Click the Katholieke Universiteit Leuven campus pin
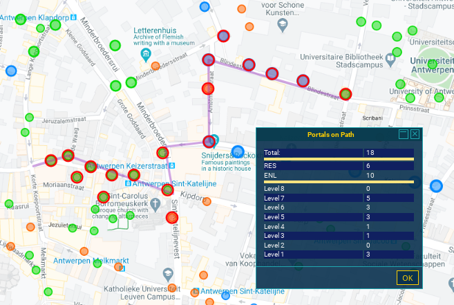 coord(168,275)
